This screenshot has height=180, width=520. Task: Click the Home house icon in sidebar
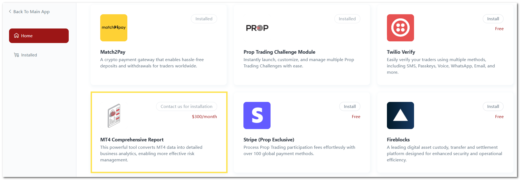click(x=16, y=36)
